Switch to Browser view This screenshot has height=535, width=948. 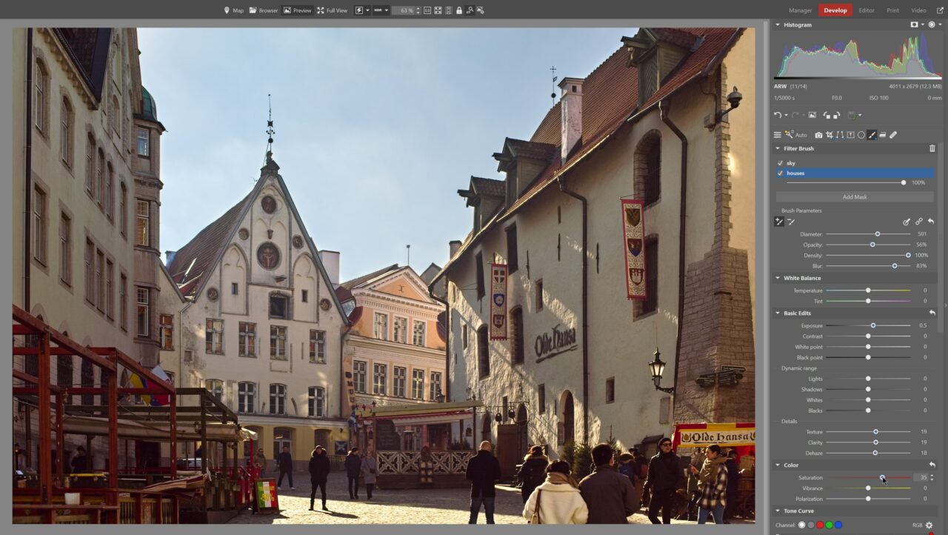(x=264, y=10)
